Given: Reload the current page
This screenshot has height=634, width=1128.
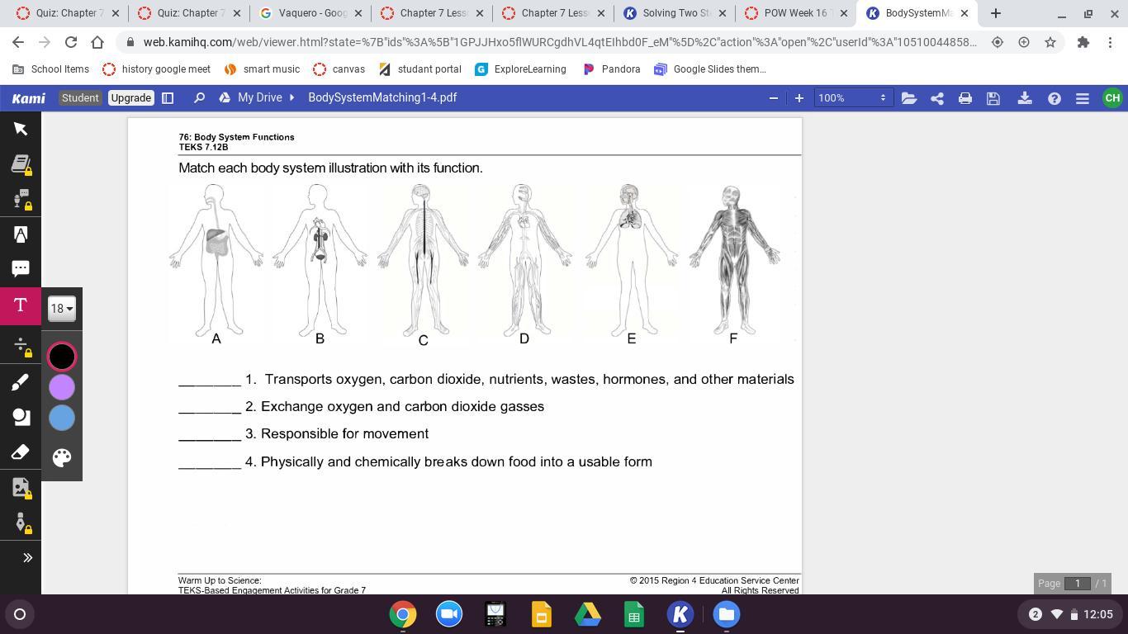Looking at the screenshot, I should tap(71, 42).
